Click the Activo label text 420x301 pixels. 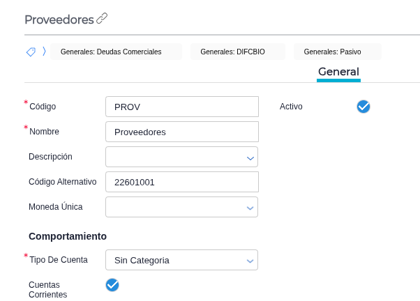click(291, 107)
